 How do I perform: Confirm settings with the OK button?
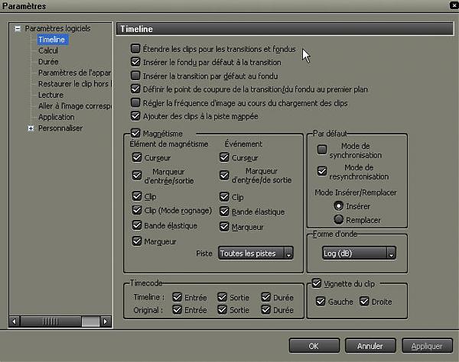pyautogui.click(x=314, y=346)
